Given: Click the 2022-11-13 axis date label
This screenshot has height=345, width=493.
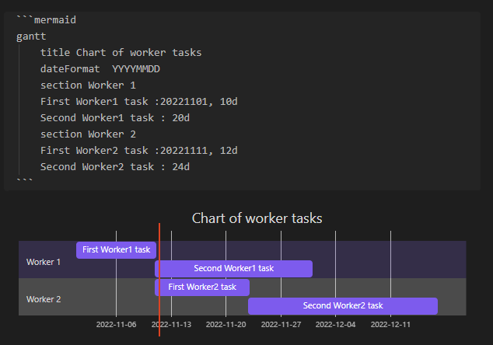Looking at the screenshot, I should [x=171, y=325].
